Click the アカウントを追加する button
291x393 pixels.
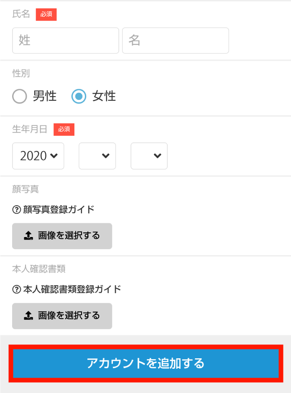tap(145, 363)
